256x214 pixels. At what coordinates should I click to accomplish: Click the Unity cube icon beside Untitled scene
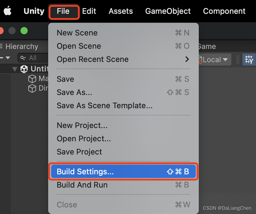[x=24, y=69]
